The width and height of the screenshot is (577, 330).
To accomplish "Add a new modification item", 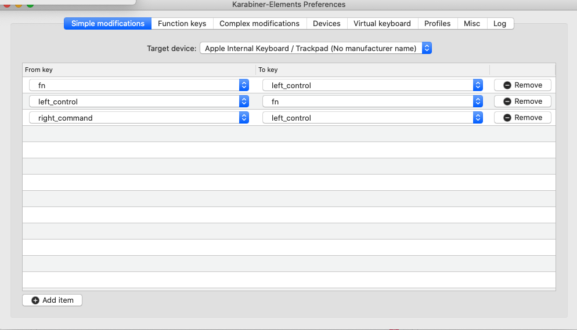I will pyautogui.click(x=52, y=300).
